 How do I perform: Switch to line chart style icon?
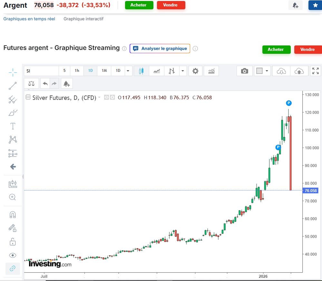pos(157,71)
